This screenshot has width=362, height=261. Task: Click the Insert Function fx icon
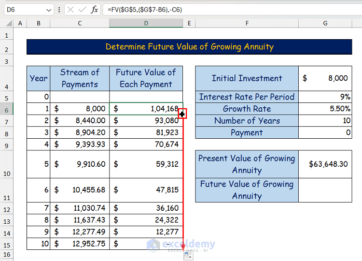pos(94,10)
